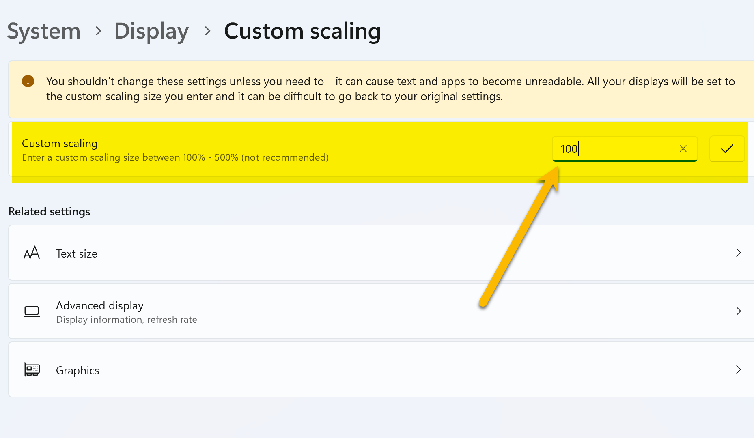This screenshot has width=754, height=438.
Task: Open the System breadcrumb
Action: pos(43,30)
